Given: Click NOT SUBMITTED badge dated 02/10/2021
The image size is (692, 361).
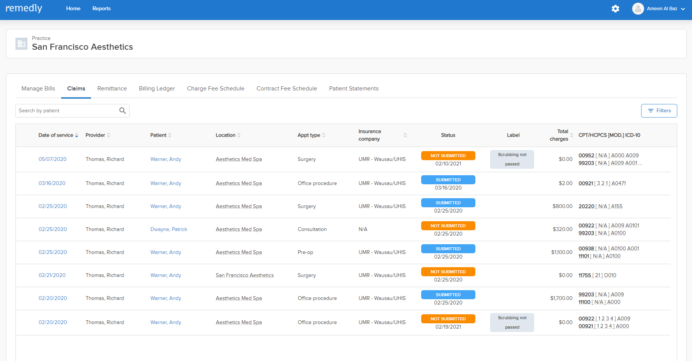Looking at the screenshot, I should tap(448, 156).
